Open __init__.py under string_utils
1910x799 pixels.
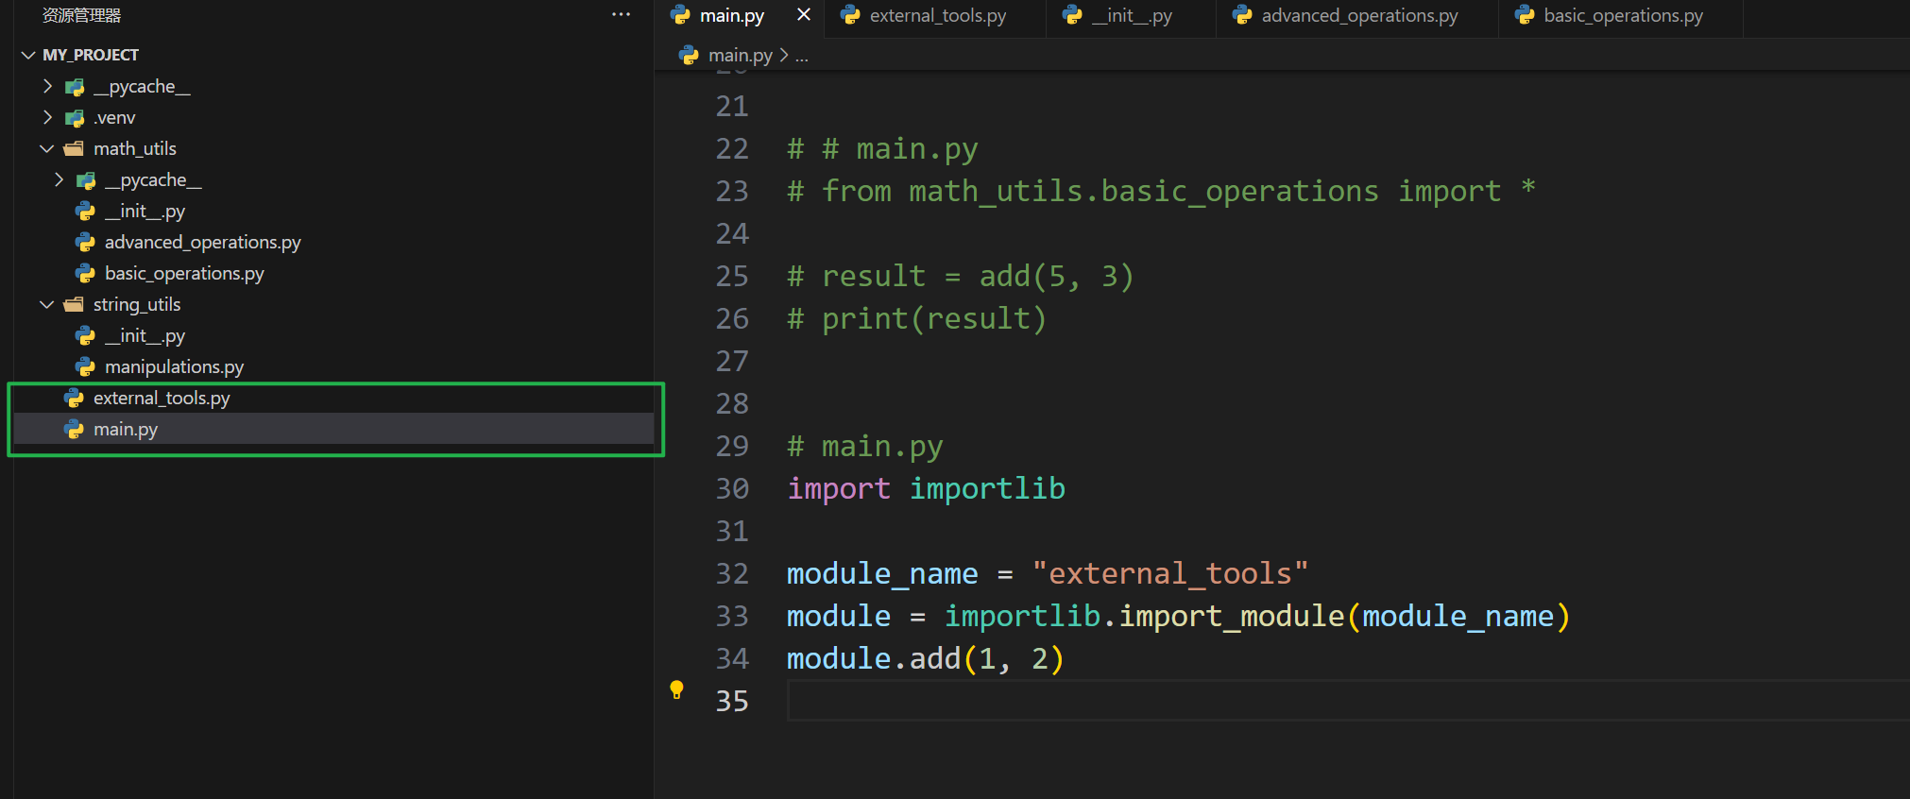(x=145, y=336)
